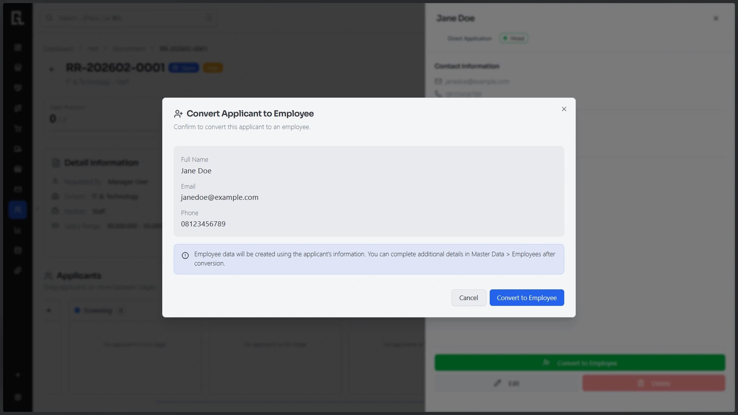The height and width of the screenshot is (415, 738).
Task: Select the phone number 08123456789
Action: pyautogui.click(x=203, y=224)
